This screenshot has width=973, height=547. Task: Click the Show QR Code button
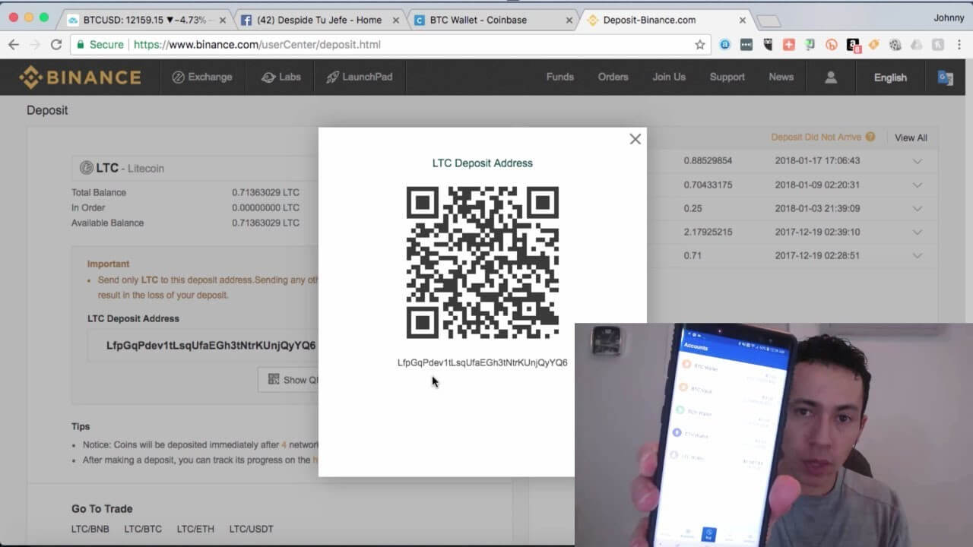coord(288,380)
